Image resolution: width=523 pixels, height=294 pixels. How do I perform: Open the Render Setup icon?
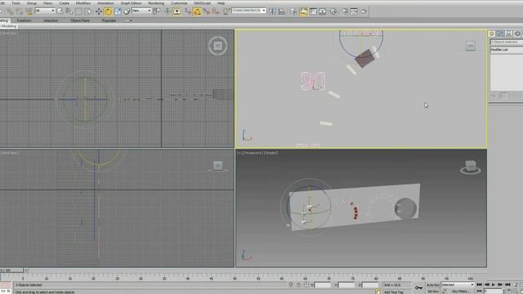click(x=345, y=11)
